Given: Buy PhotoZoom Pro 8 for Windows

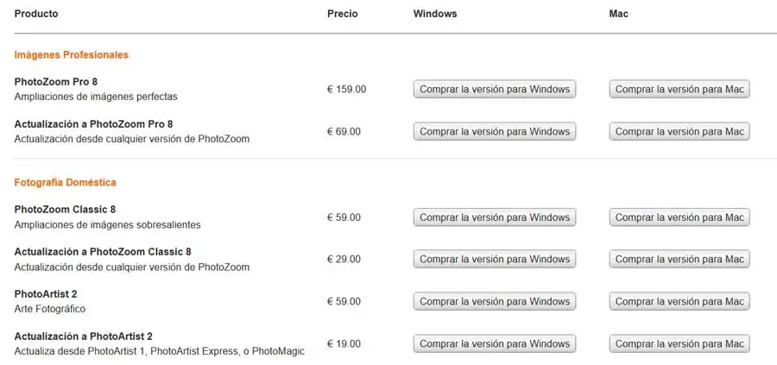Looking at the screenshot, I should (x=495, y=89).
